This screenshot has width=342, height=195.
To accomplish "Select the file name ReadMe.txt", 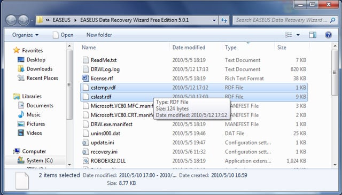I will (x=104, y=60).
